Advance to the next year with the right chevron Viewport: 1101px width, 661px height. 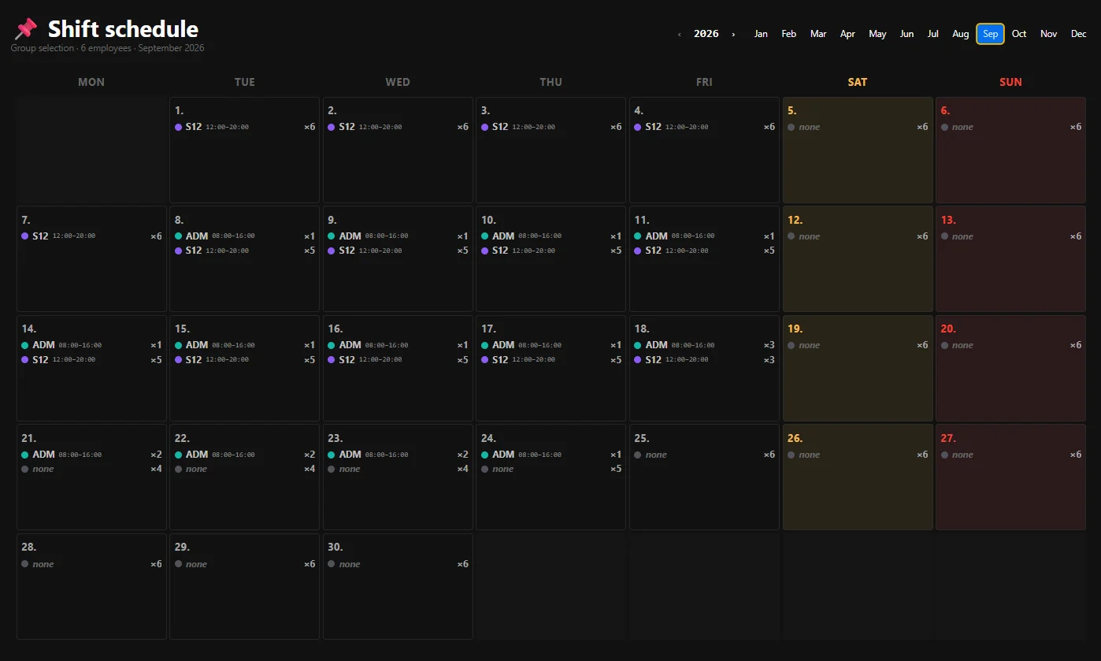pos(733,34)
